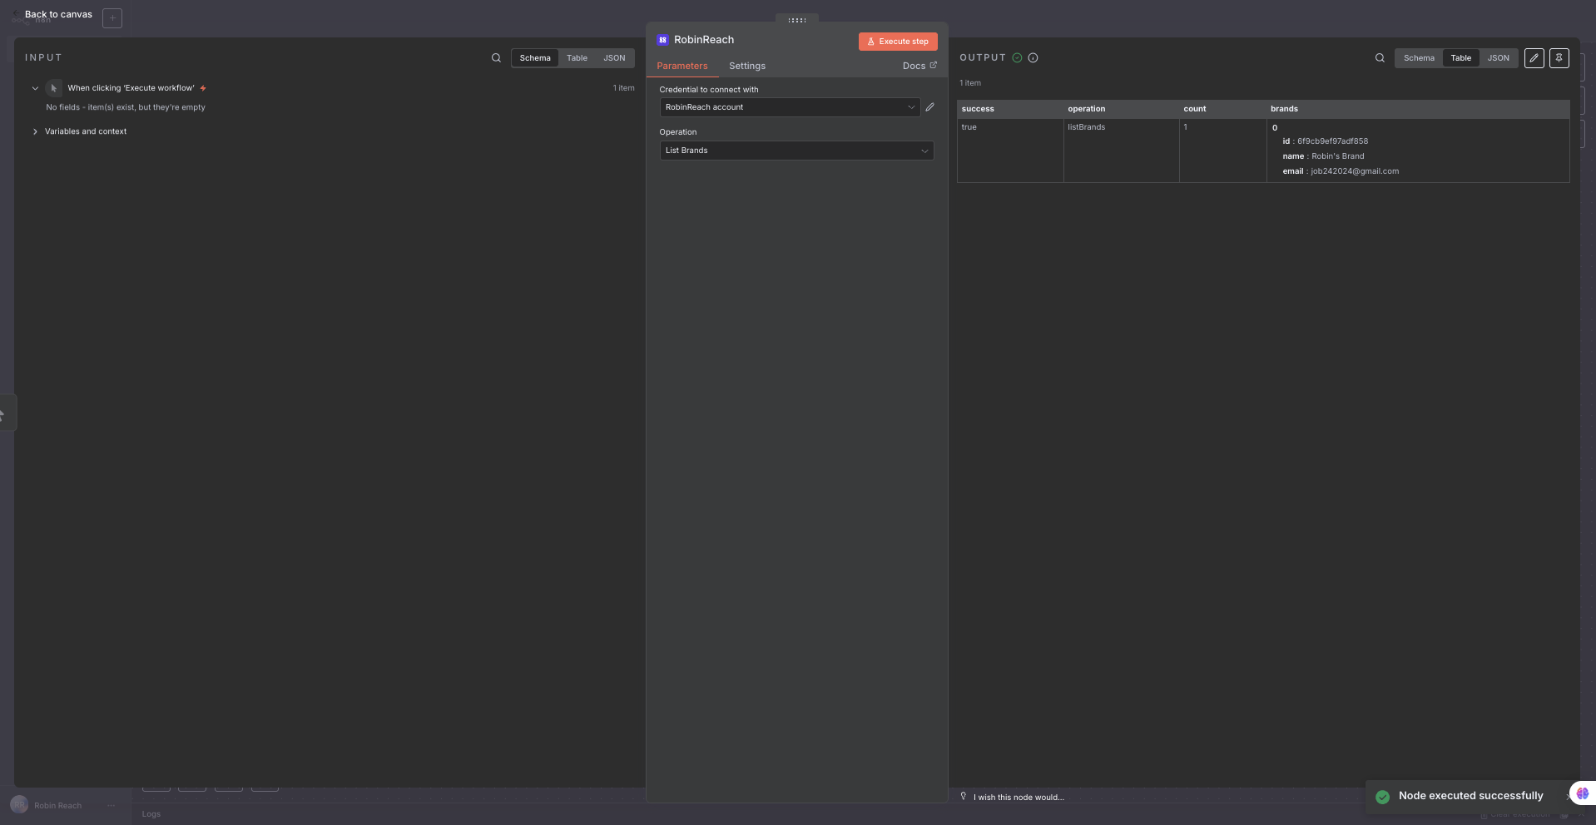The width and height of the screenshot is (1596, 825).
Task: Open the Docs link
Action: 919,66
